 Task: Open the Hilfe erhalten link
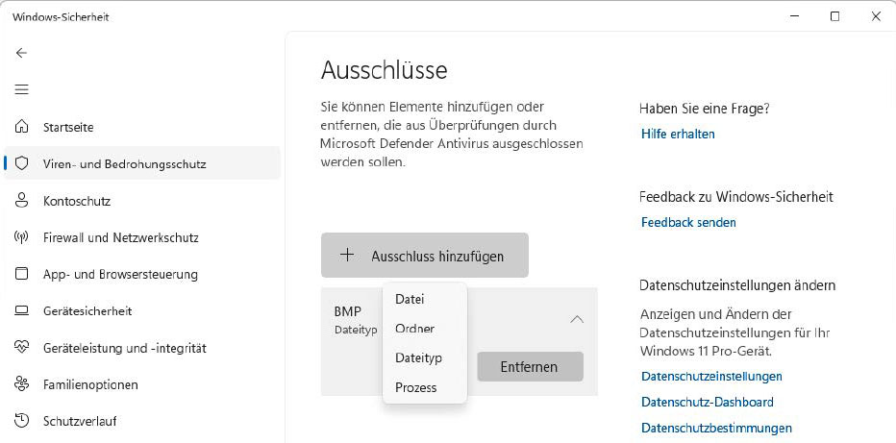tap(678, 135)
